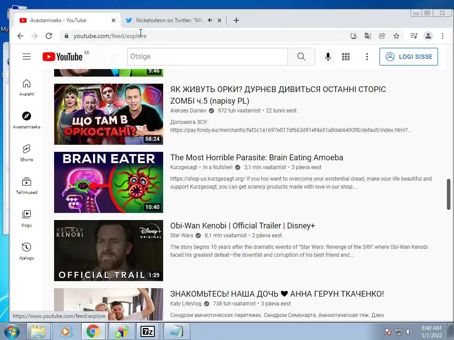Open ЯК ЖИВУТЬ ОРКИ video title
Screen dimensions: 454x340
278,95
